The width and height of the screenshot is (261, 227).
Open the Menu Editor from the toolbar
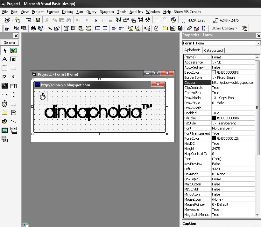tap(118, 19)
